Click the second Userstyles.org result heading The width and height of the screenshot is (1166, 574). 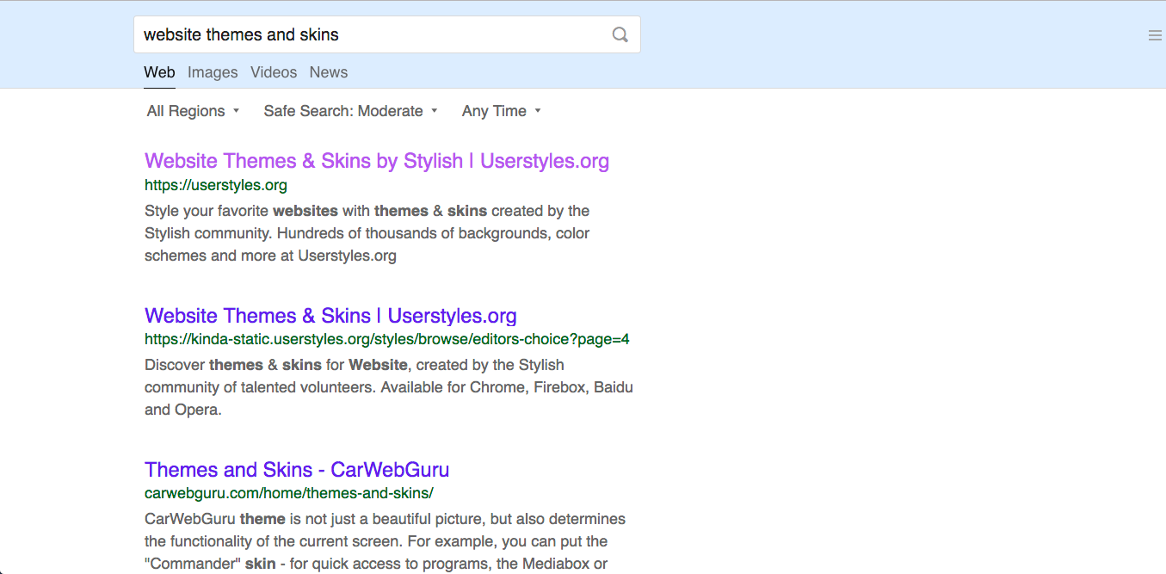coord(330,316)
